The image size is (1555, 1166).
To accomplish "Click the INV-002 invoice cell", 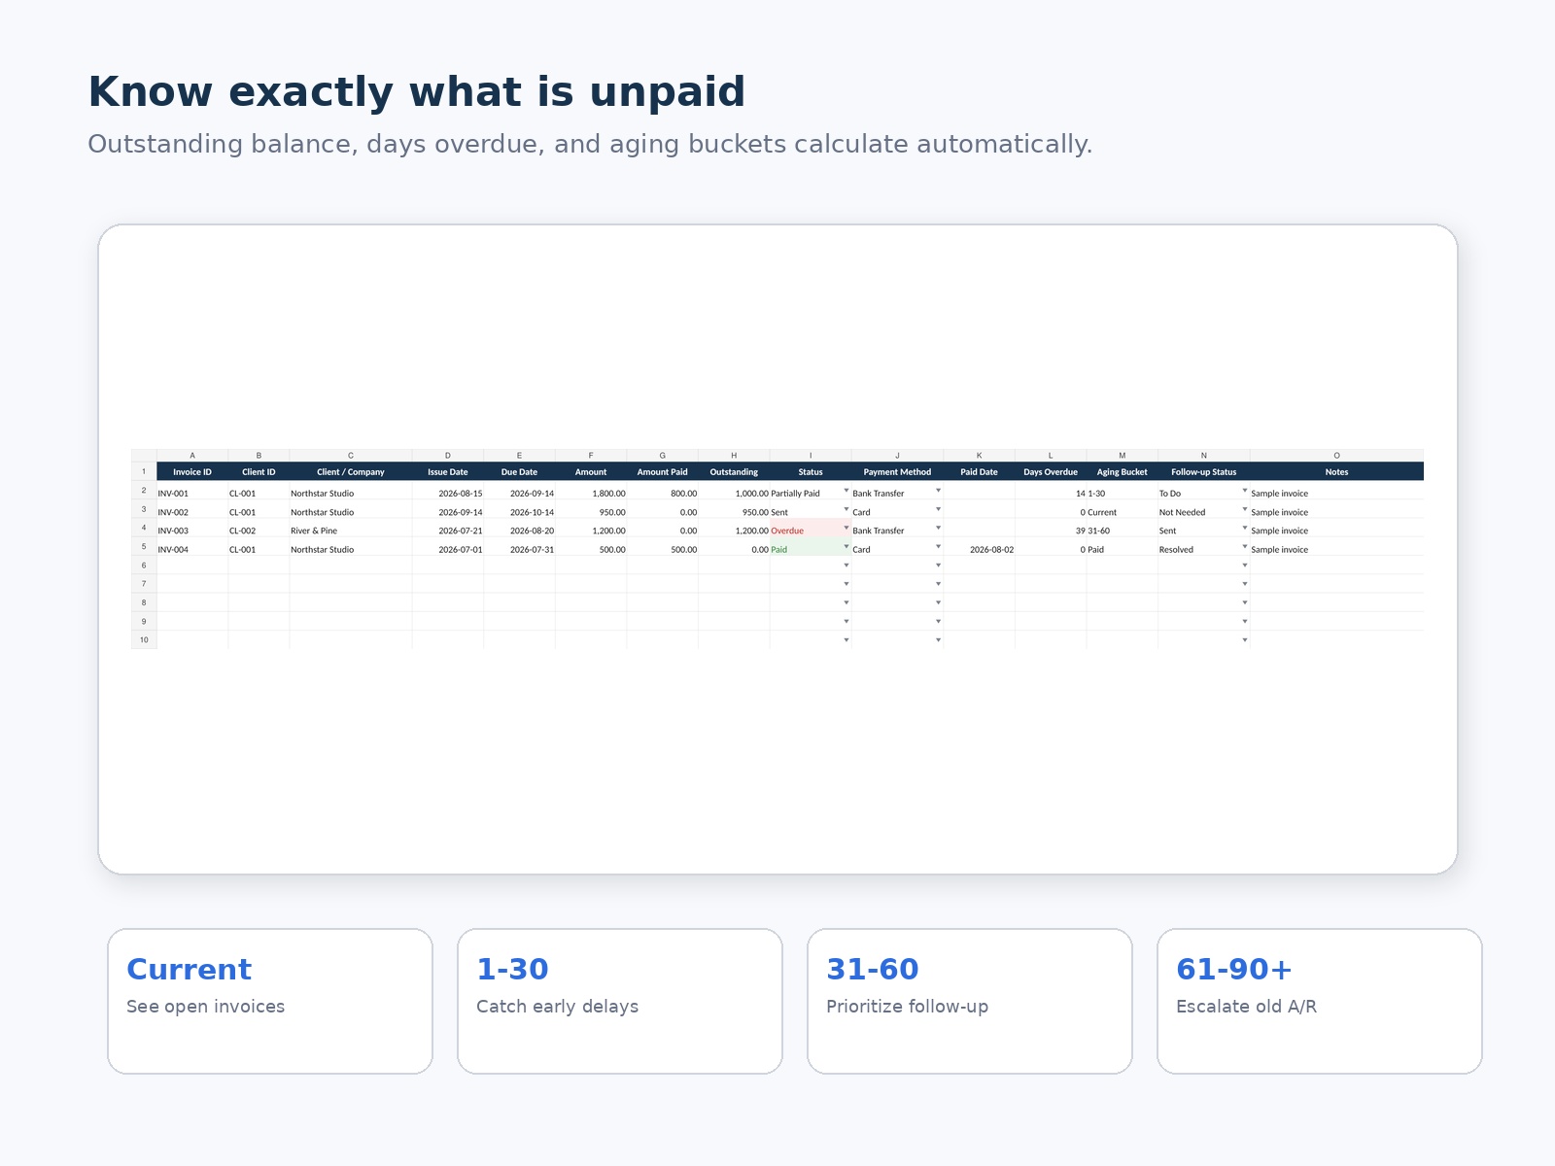I will click(x=192, y=509).
